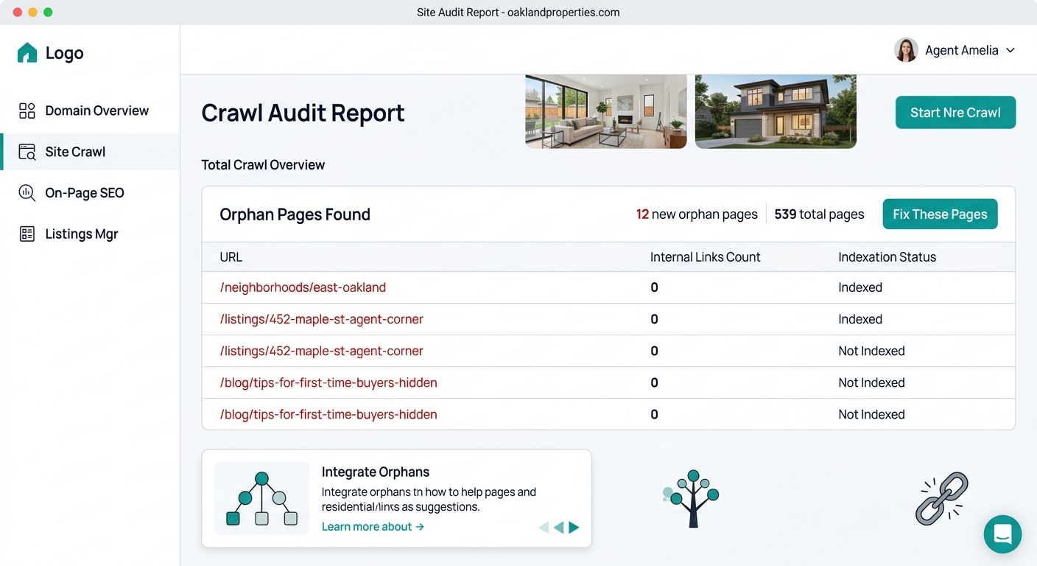Click the modern house exterior photo
The width and height of the screenshot is (1037, 566).
(x=776, y=111)
